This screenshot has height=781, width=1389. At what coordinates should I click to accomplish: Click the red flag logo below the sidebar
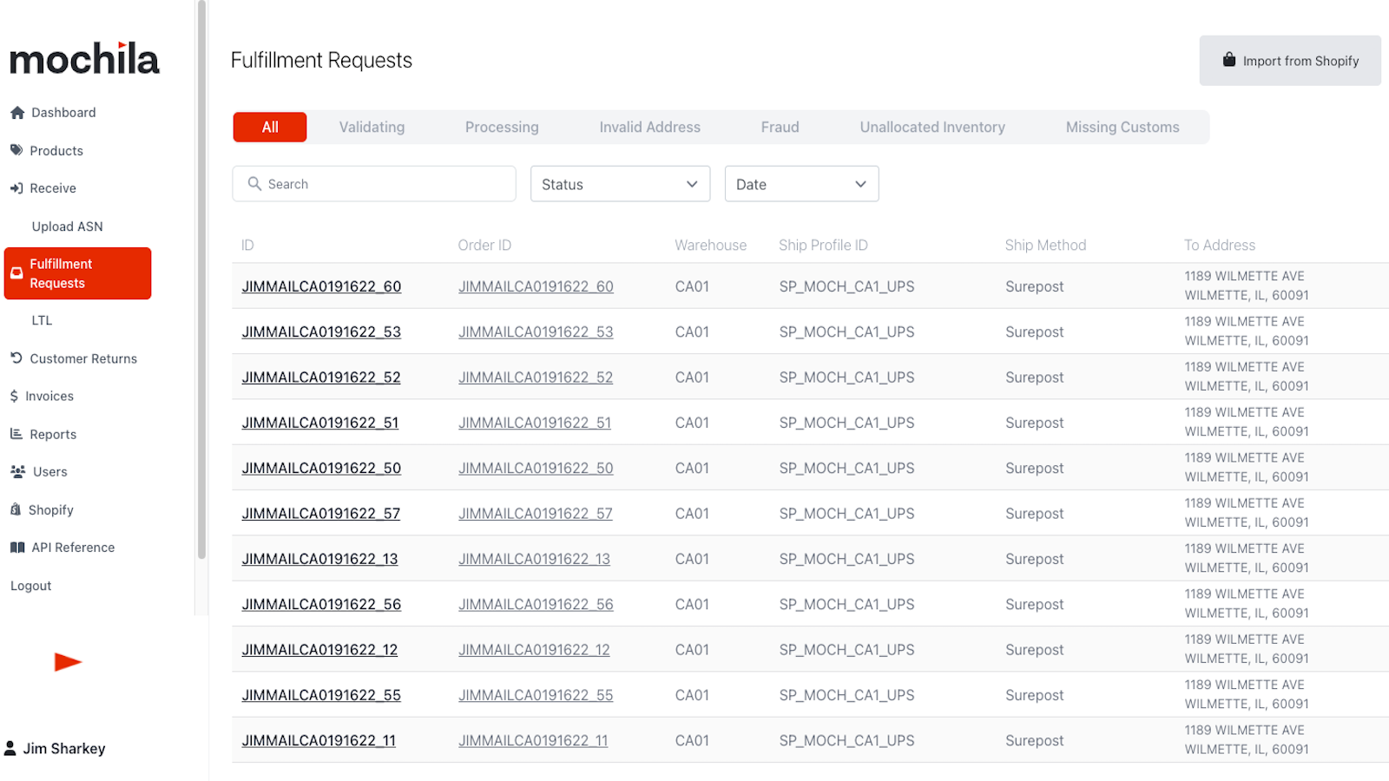pos(69,662)
